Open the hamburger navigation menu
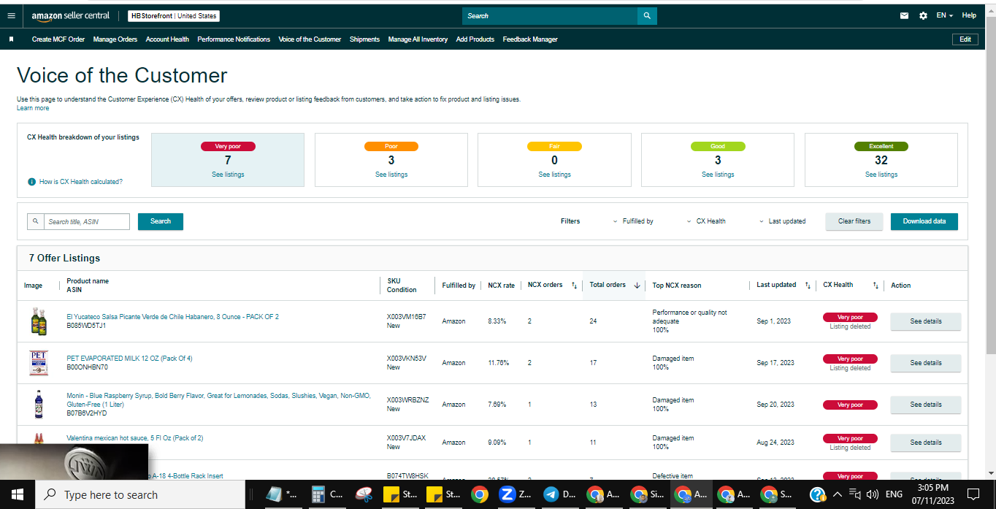Image resolution: width=996 pixels, height=509 pixels. (x=11, y=15)
